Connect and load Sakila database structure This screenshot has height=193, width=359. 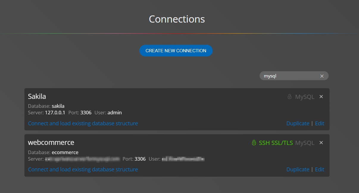[x=83, y=123]
